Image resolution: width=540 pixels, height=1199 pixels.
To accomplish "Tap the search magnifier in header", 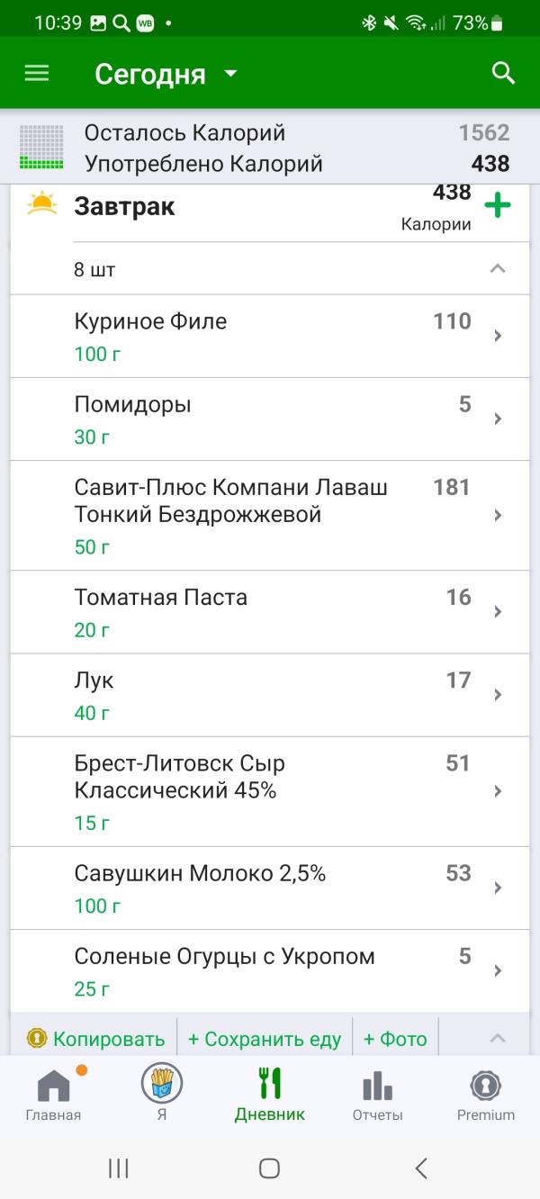I will coord(504,74).
